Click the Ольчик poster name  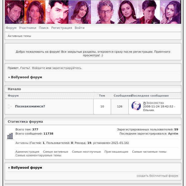click(149, 110)
